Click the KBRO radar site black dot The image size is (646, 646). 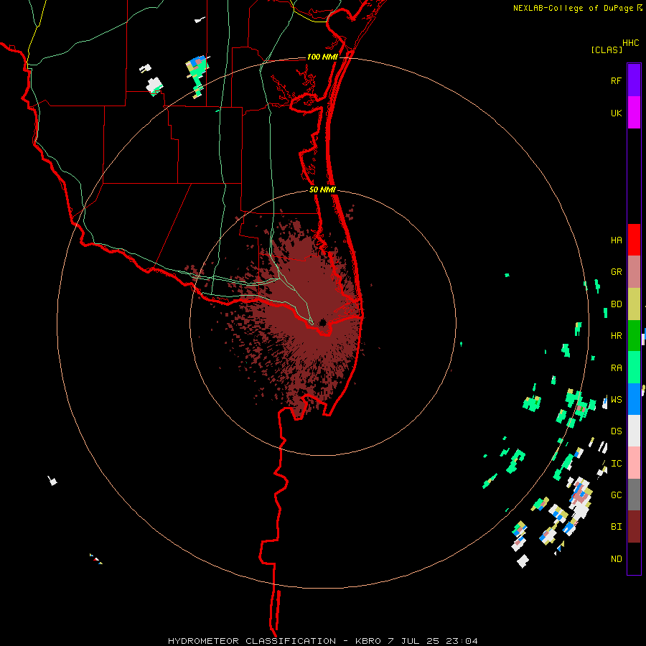tap(322, 322)
